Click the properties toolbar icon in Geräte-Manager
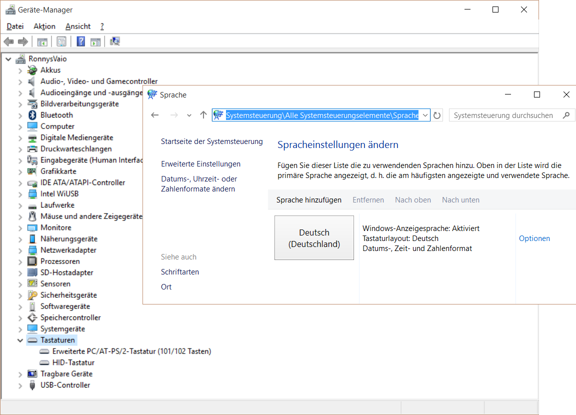576x415 pixels. (x=61, y=41)
